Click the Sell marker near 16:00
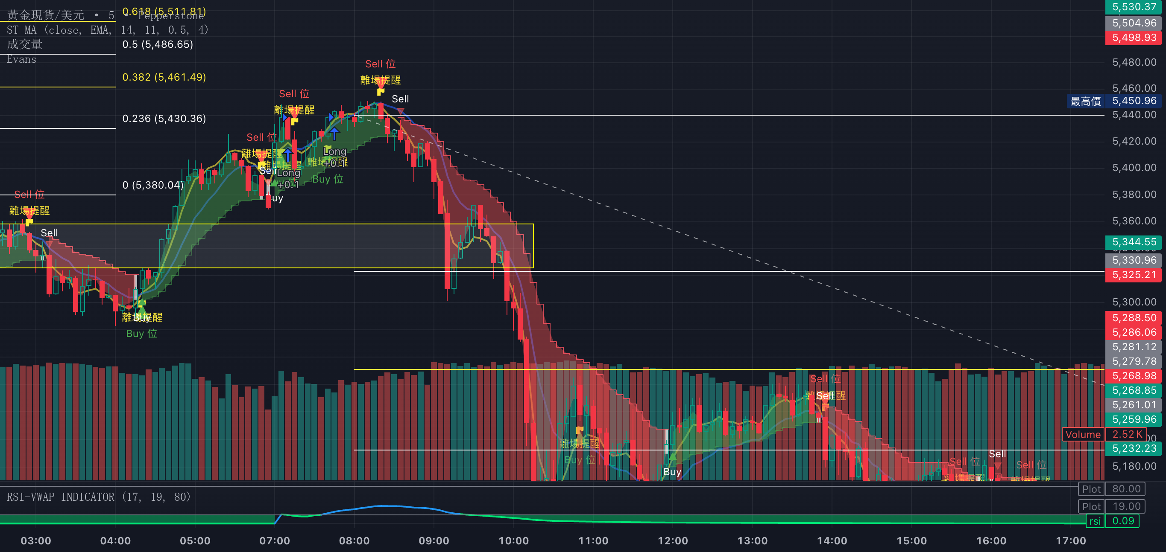The image size is (1166, 552). (x=998, y=454)
